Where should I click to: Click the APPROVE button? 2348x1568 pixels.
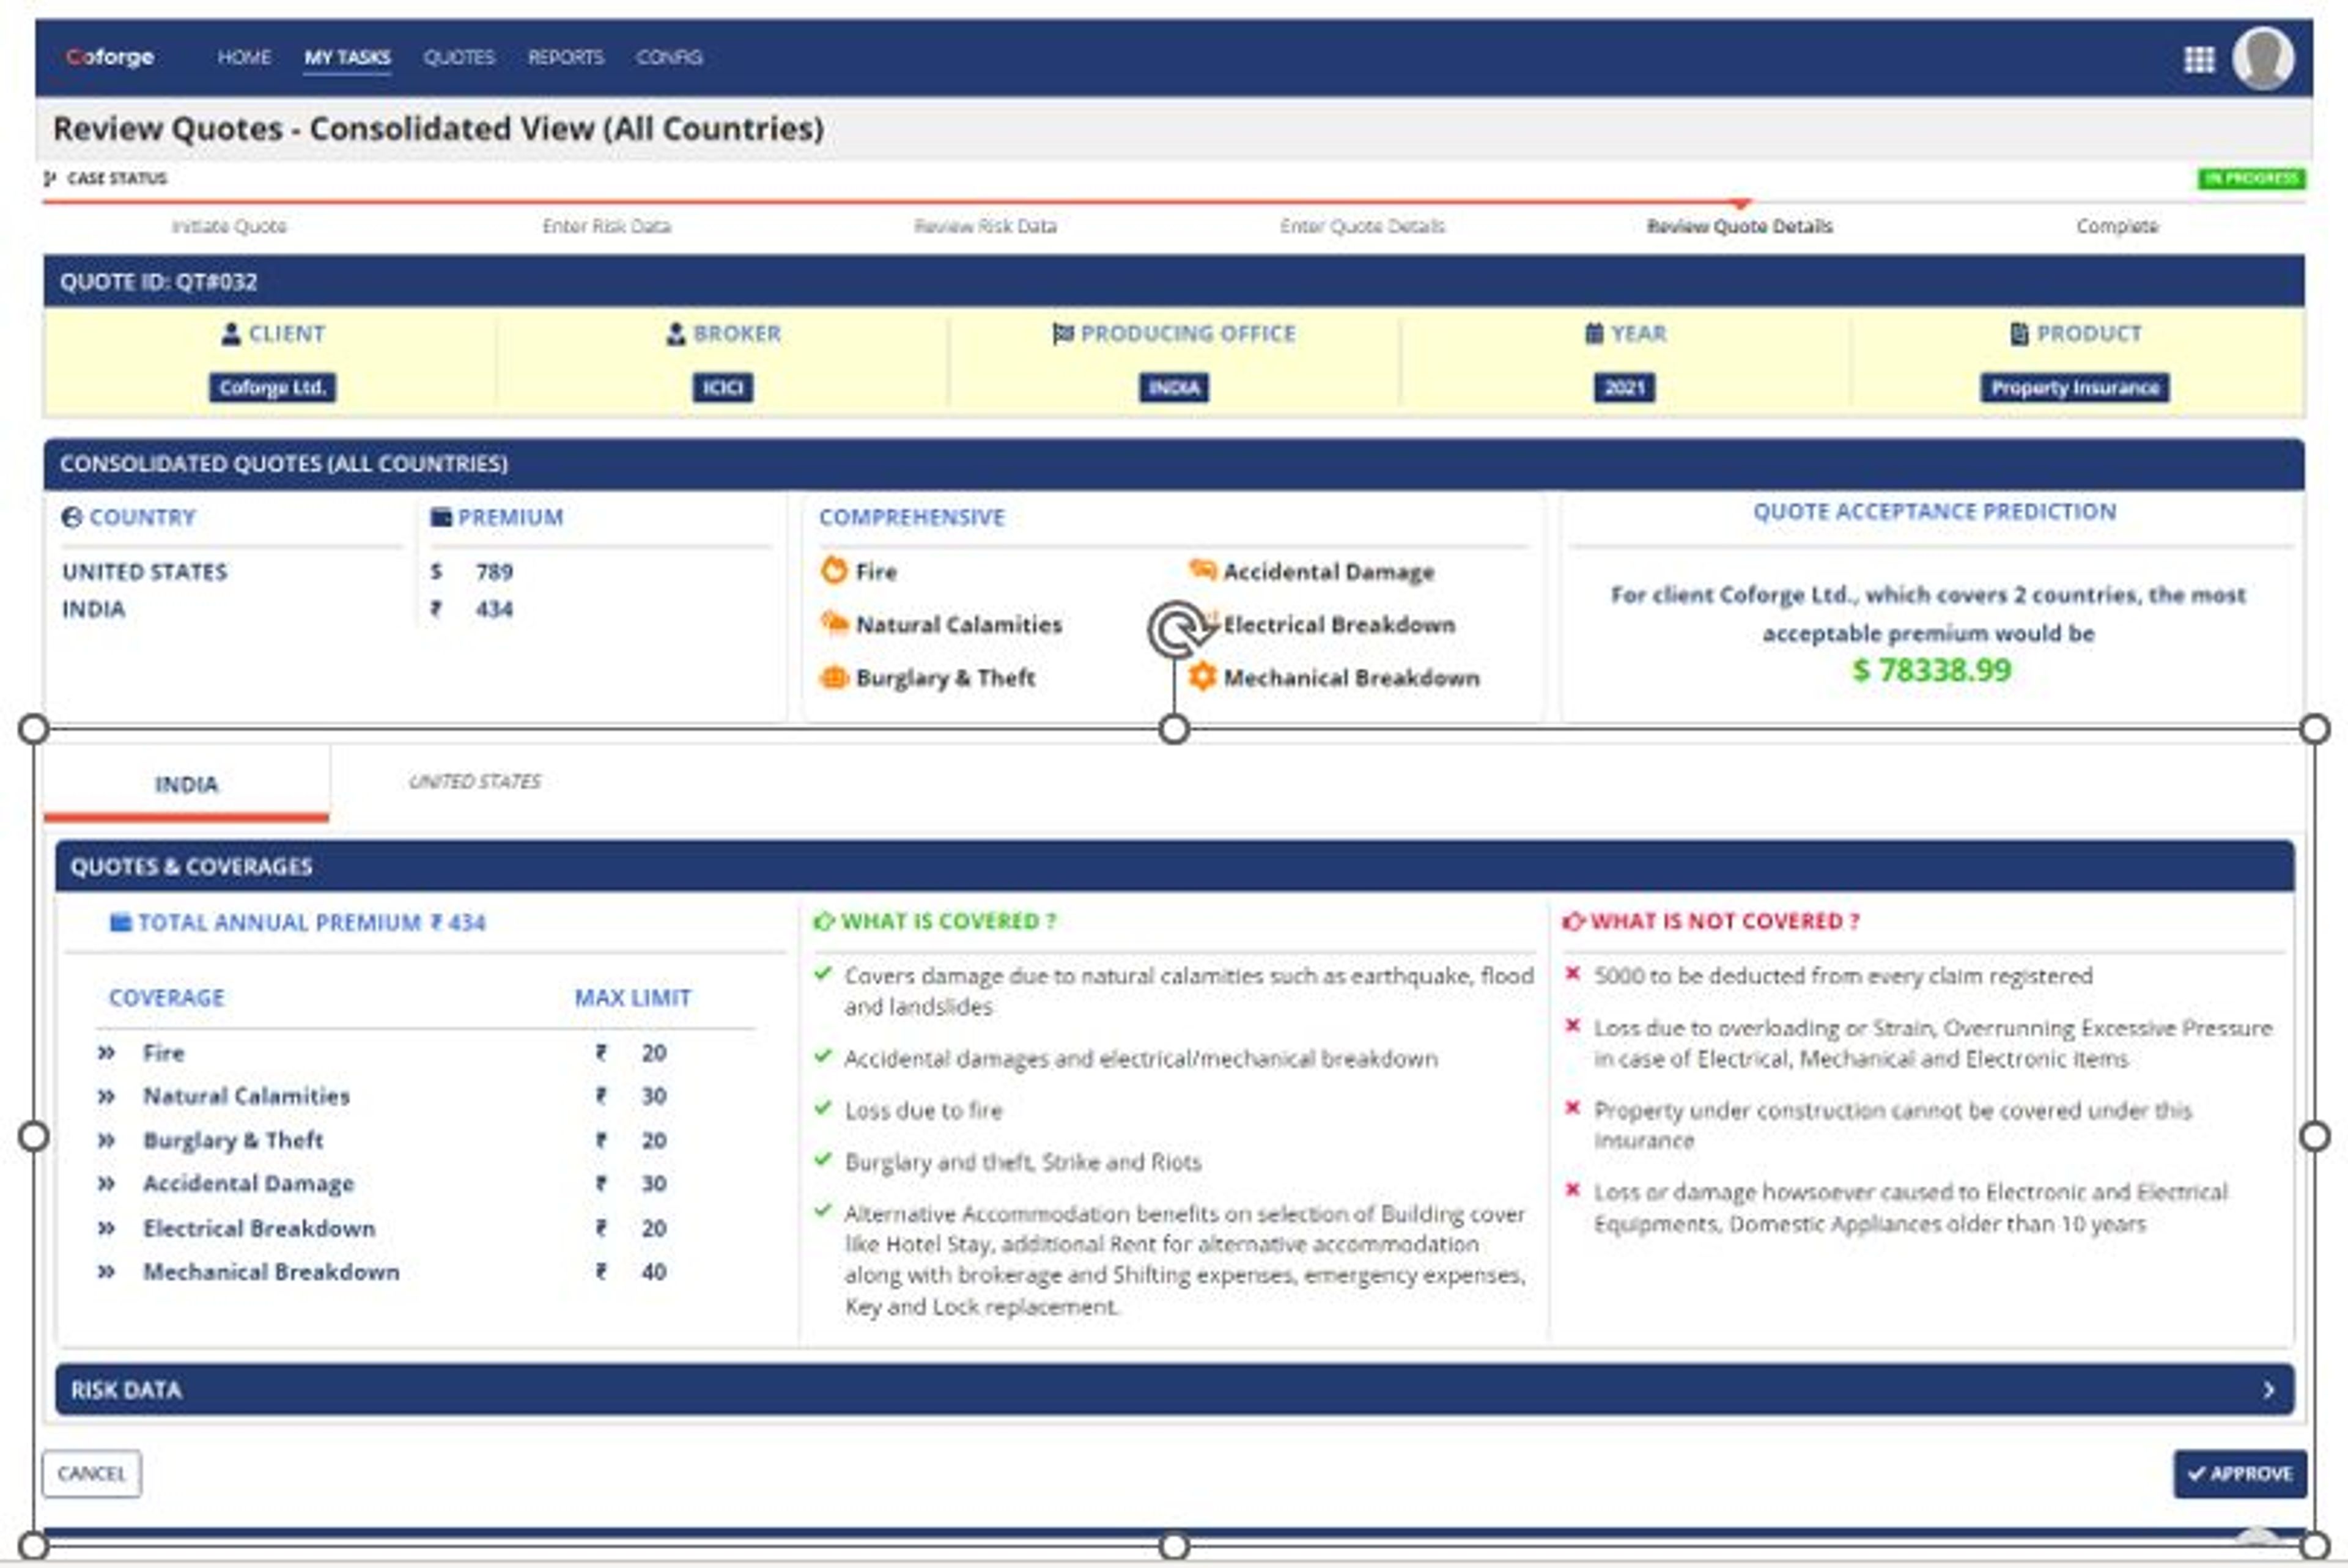coord(2239,1474)
